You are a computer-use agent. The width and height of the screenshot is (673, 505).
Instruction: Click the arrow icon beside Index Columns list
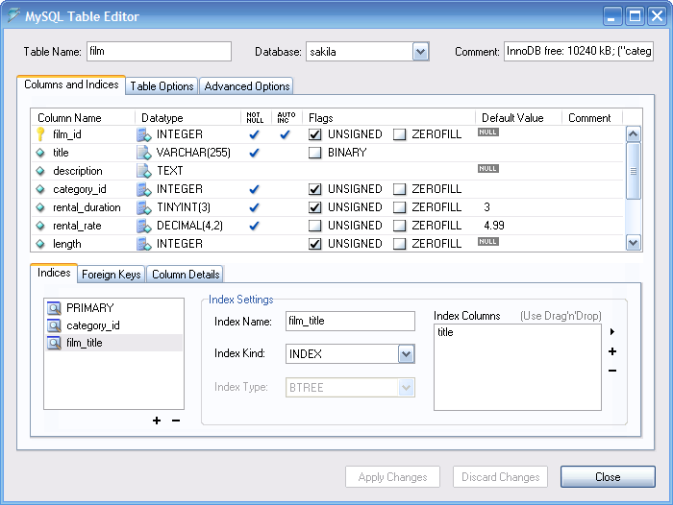pos(612,332)
